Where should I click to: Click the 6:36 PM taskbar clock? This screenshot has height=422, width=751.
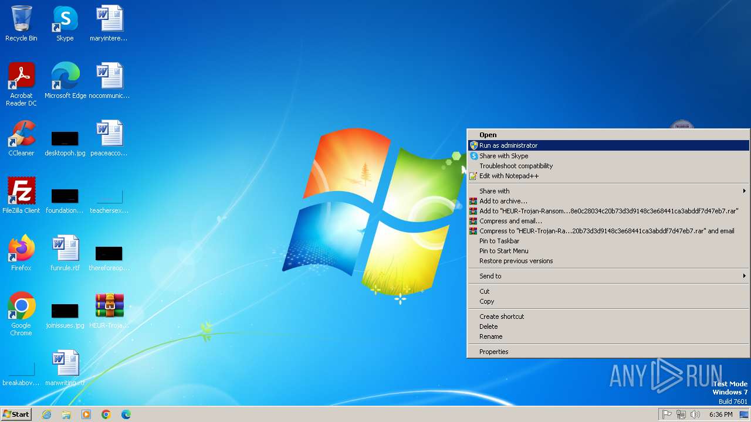(x=720, y=414)
